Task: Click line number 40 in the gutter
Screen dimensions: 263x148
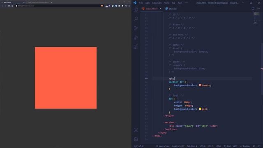Action: coord(146,79)
